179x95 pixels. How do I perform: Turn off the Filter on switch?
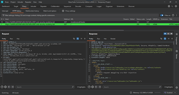coord(162,15)
